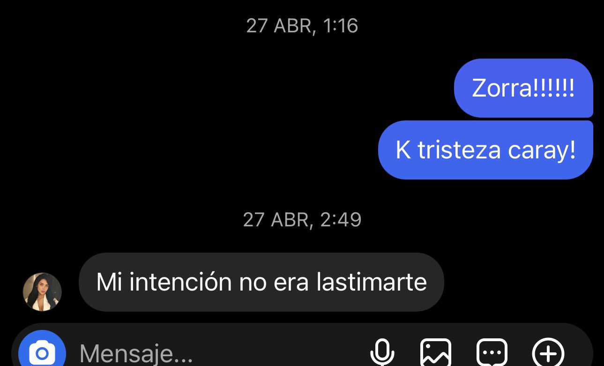Tap the plus circle for more options
Viewport: 604px width, 366px height.
[x=548, y=352]
